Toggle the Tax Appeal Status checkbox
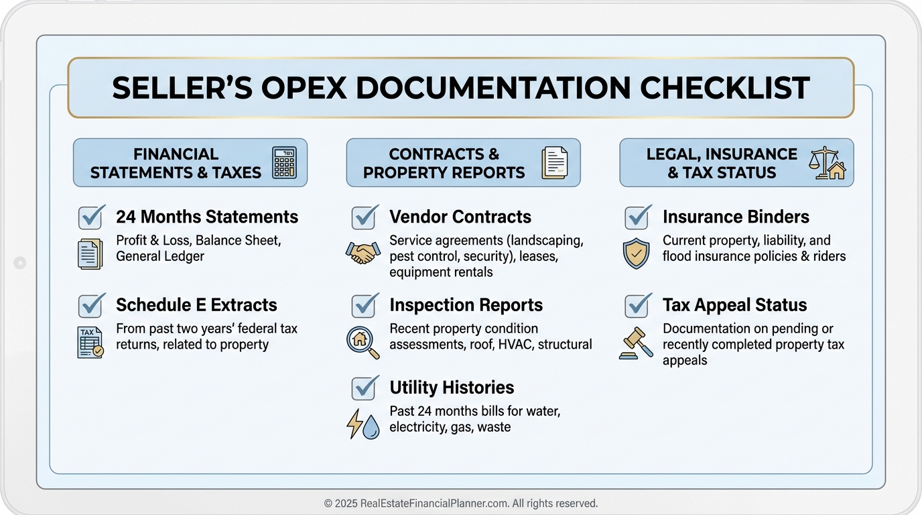 point(637,305)
